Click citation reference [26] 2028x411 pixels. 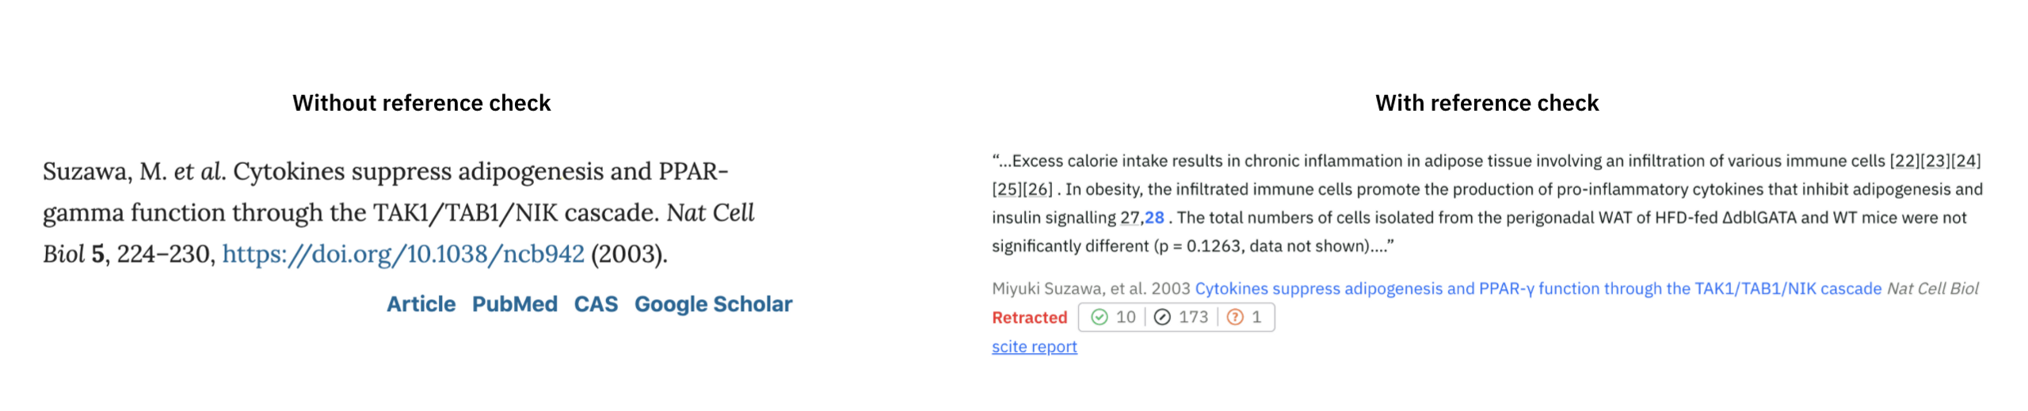click(x=1038, y=190)
